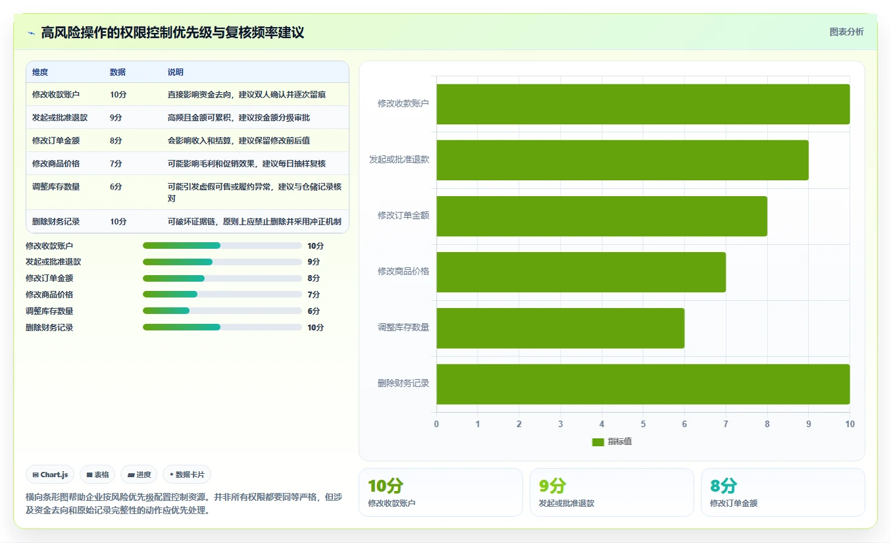The width and height of the screenshot is (891, 543).
Task: Click the 说明 column header
Action: (176, 72)
